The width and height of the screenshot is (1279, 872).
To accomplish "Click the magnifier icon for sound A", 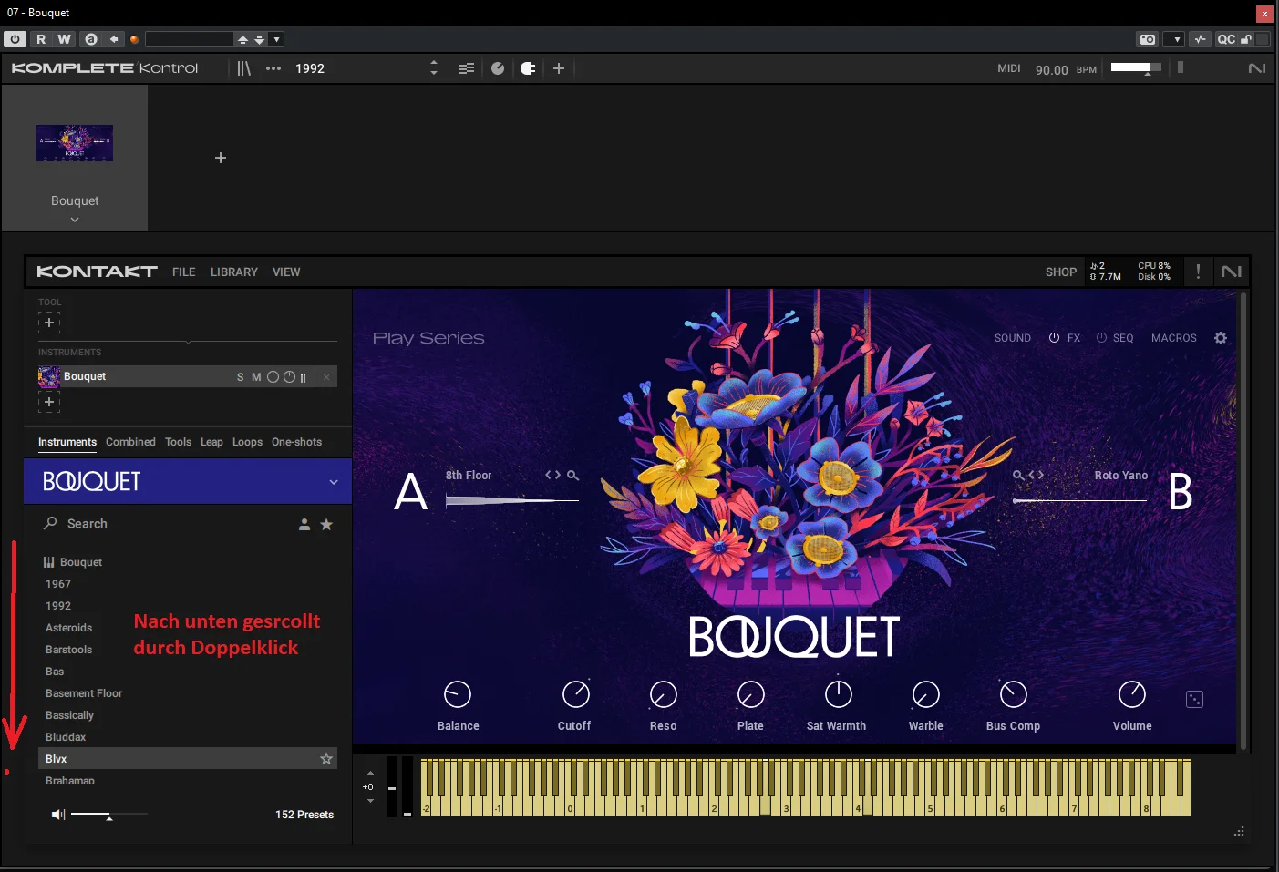I will click(x=573, y=476).
